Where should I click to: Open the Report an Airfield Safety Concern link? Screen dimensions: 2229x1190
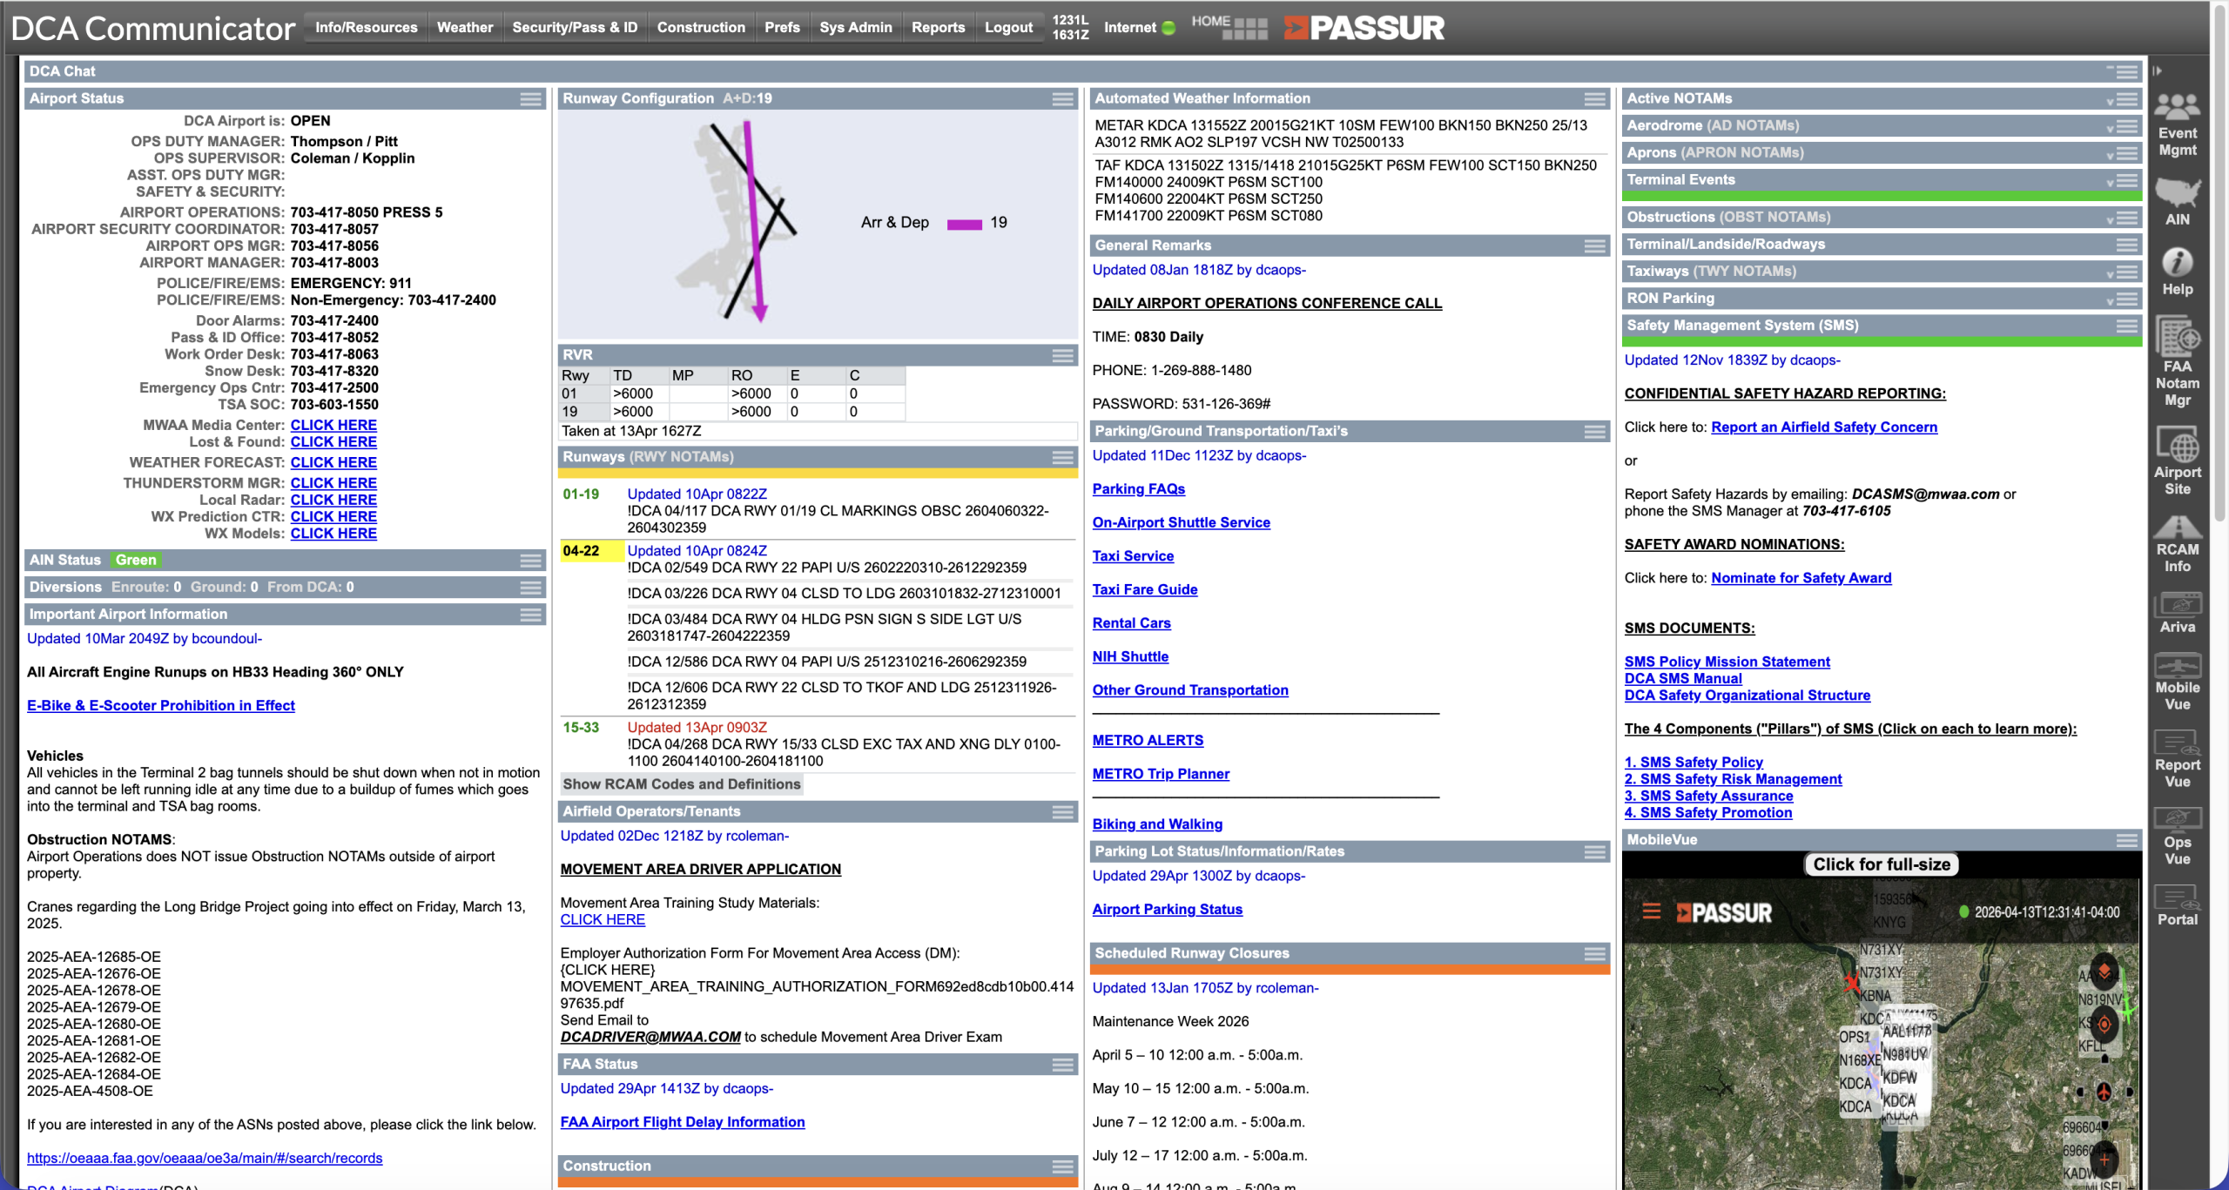1823,427
